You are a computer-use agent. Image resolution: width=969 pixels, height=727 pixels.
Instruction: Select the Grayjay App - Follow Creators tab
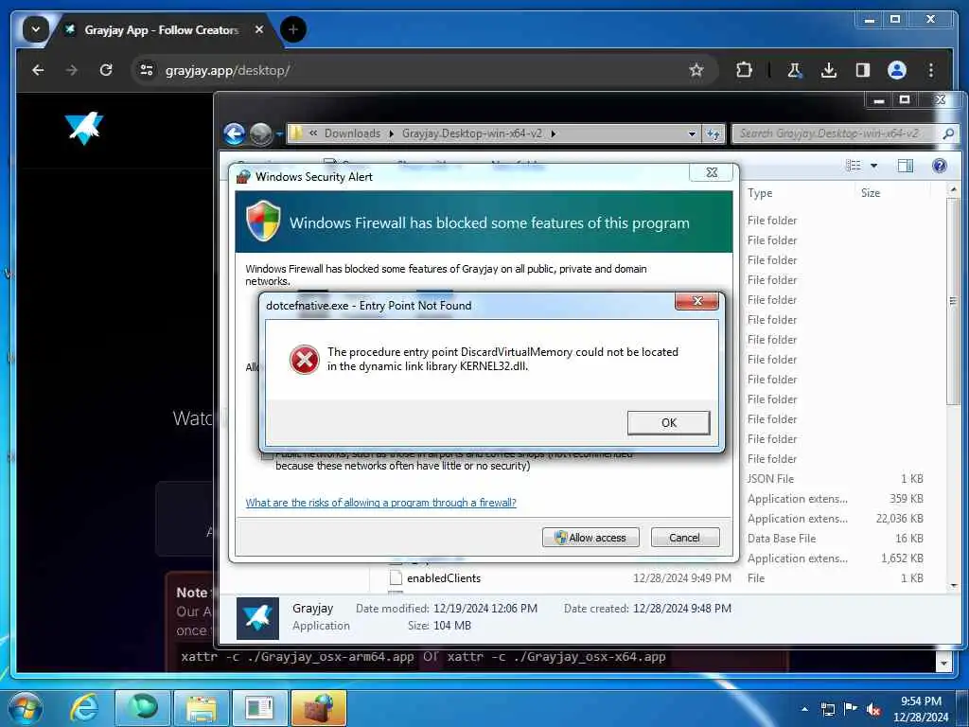click(x=162, y=29)
